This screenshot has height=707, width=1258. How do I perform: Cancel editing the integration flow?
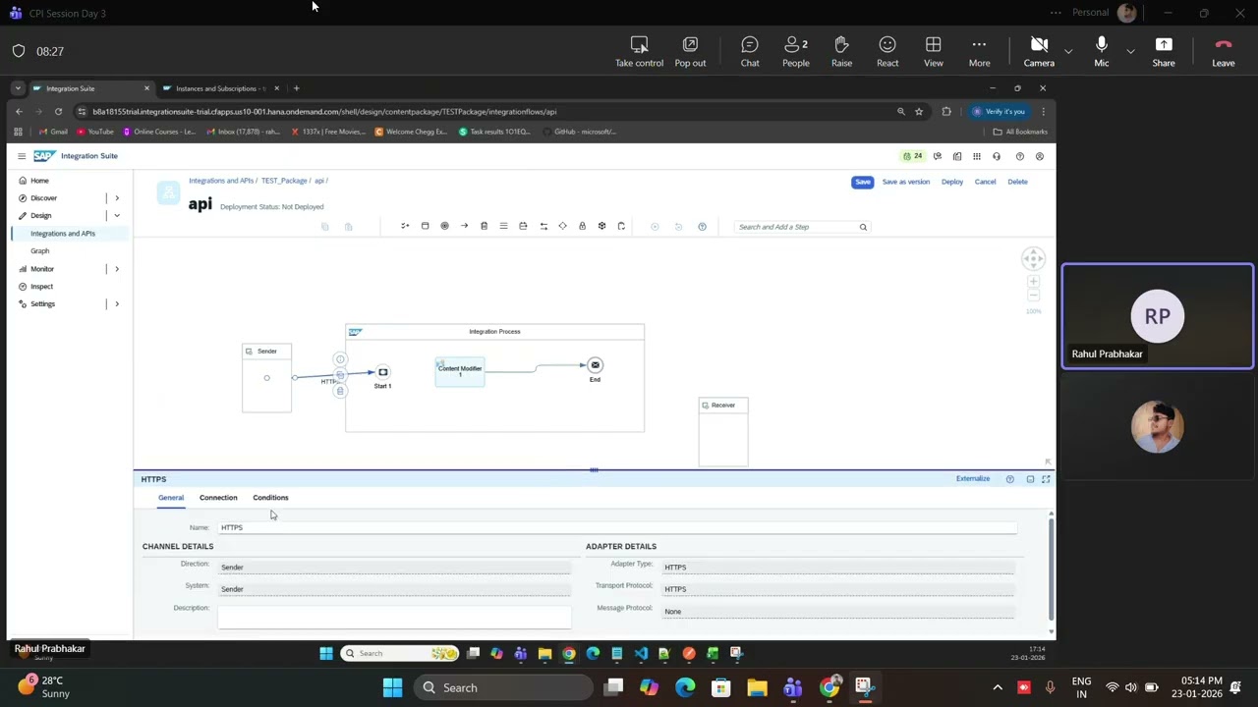tap(985, 182)
